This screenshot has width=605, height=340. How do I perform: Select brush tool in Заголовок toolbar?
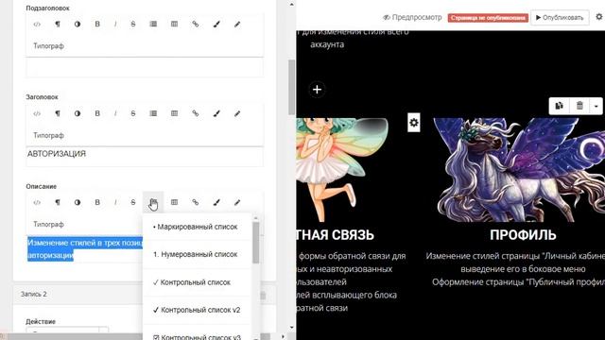[216, 113]
